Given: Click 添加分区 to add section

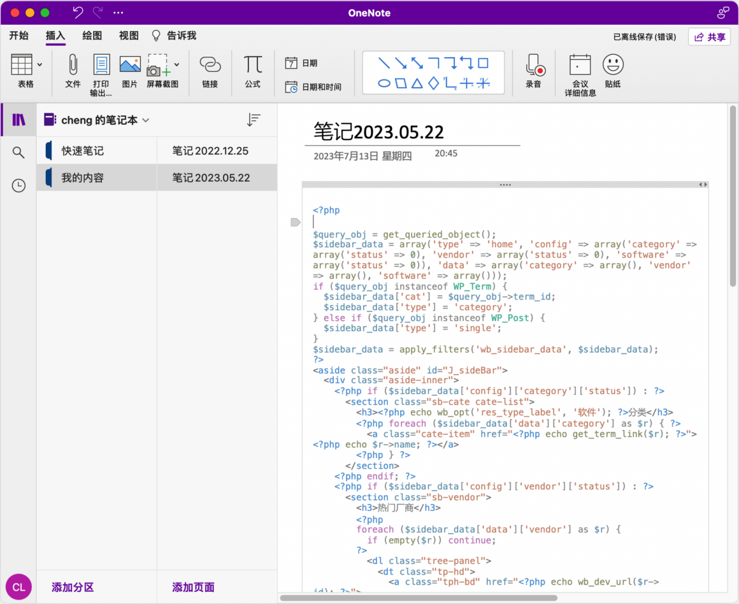Looking at the screenshot, I should coord(73,587).
